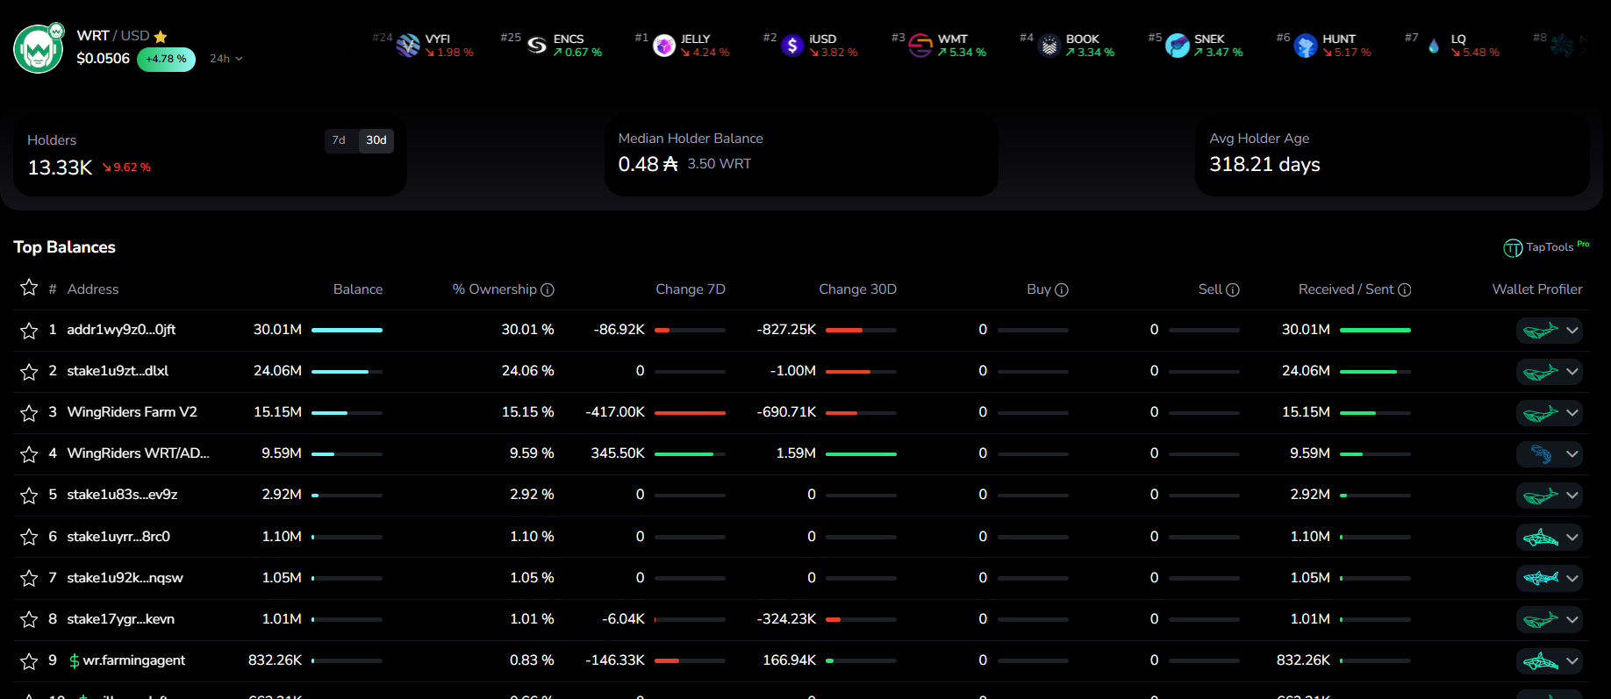
Task: Click shark icon on stake1uyrr...8rc0 row
Action: point(1541,537)
